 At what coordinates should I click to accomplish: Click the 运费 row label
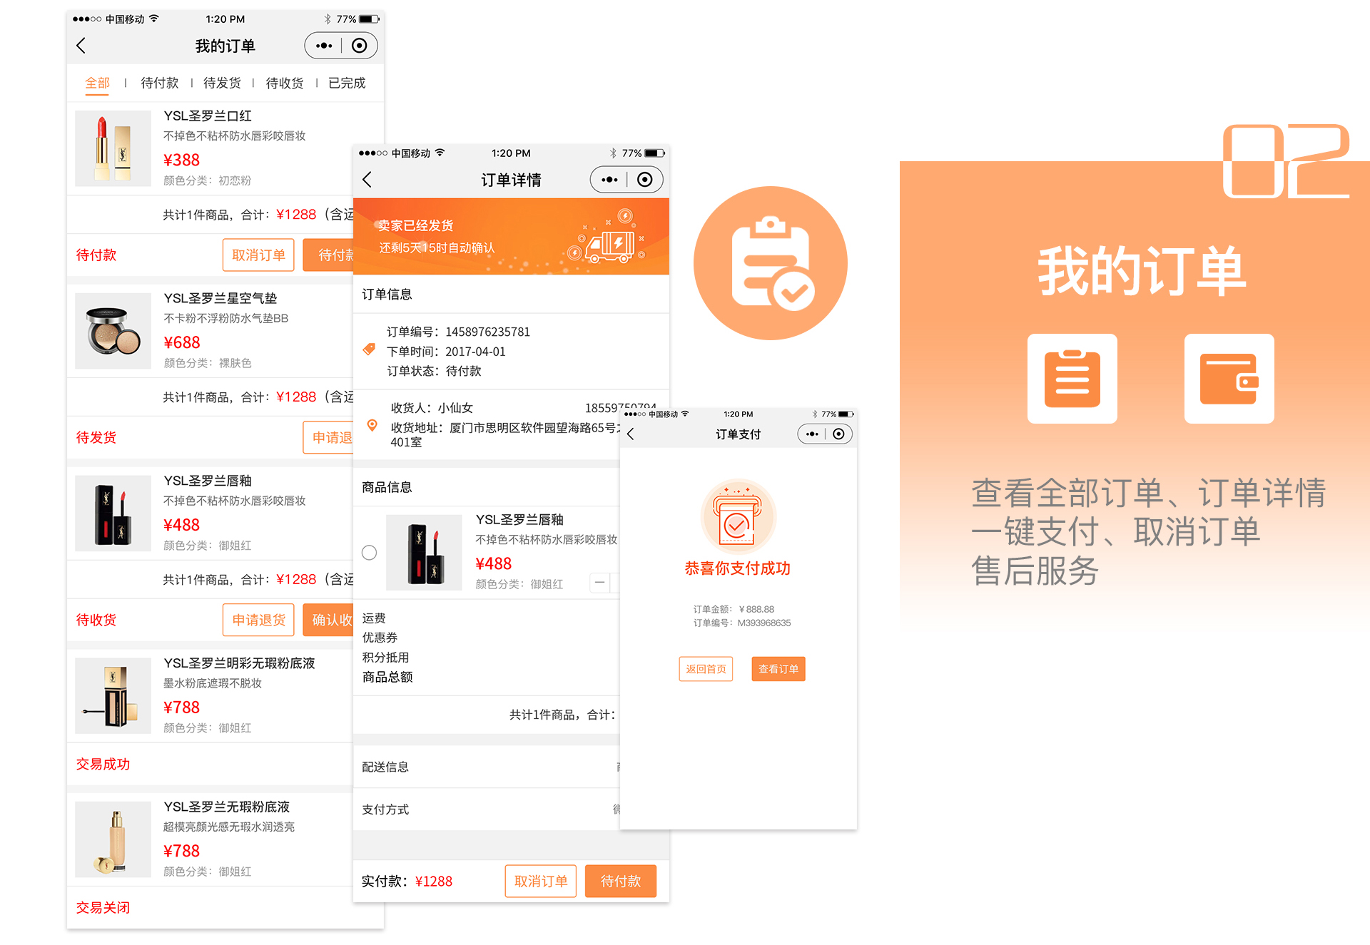pos(374,618)
